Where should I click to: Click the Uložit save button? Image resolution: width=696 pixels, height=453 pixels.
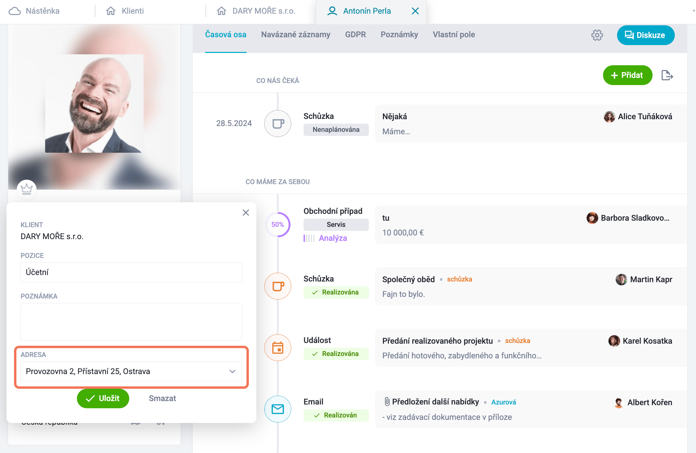(103, 398)
